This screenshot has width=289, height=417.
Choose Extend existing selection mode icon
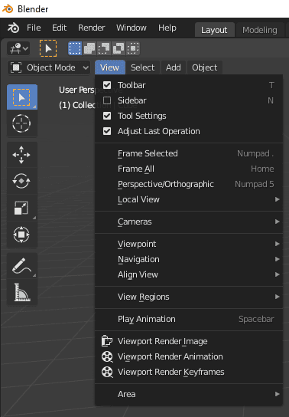point(89,48)
